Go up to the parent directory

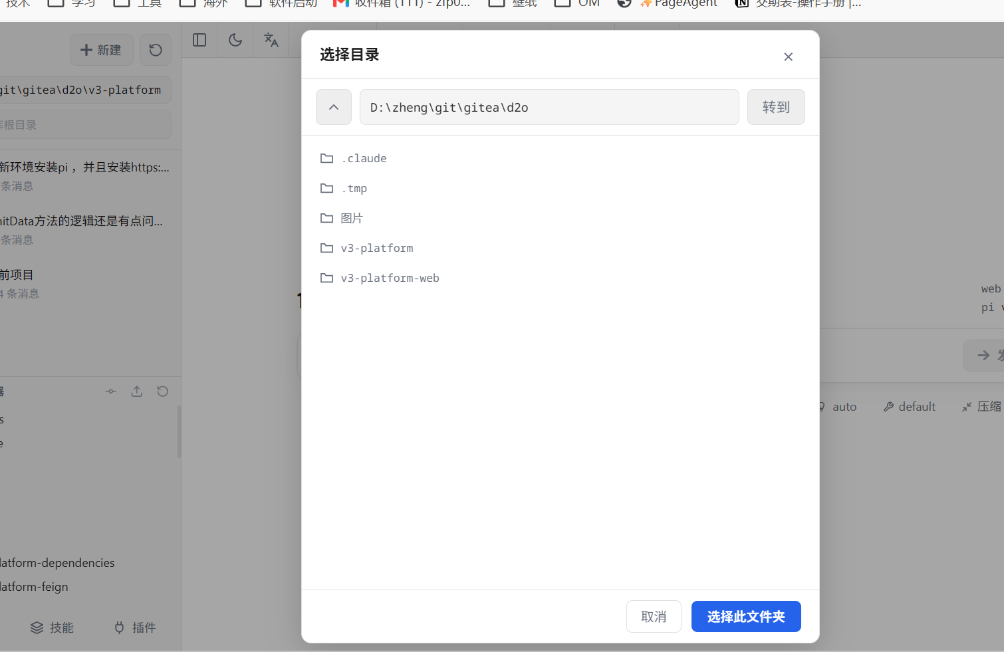pos(334,107)
